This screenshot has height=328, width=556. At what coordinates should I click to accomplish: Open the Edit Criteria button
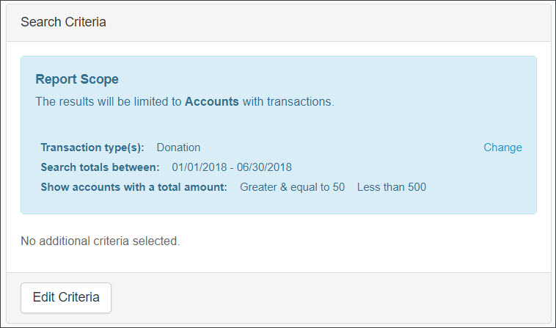(66, 297)
